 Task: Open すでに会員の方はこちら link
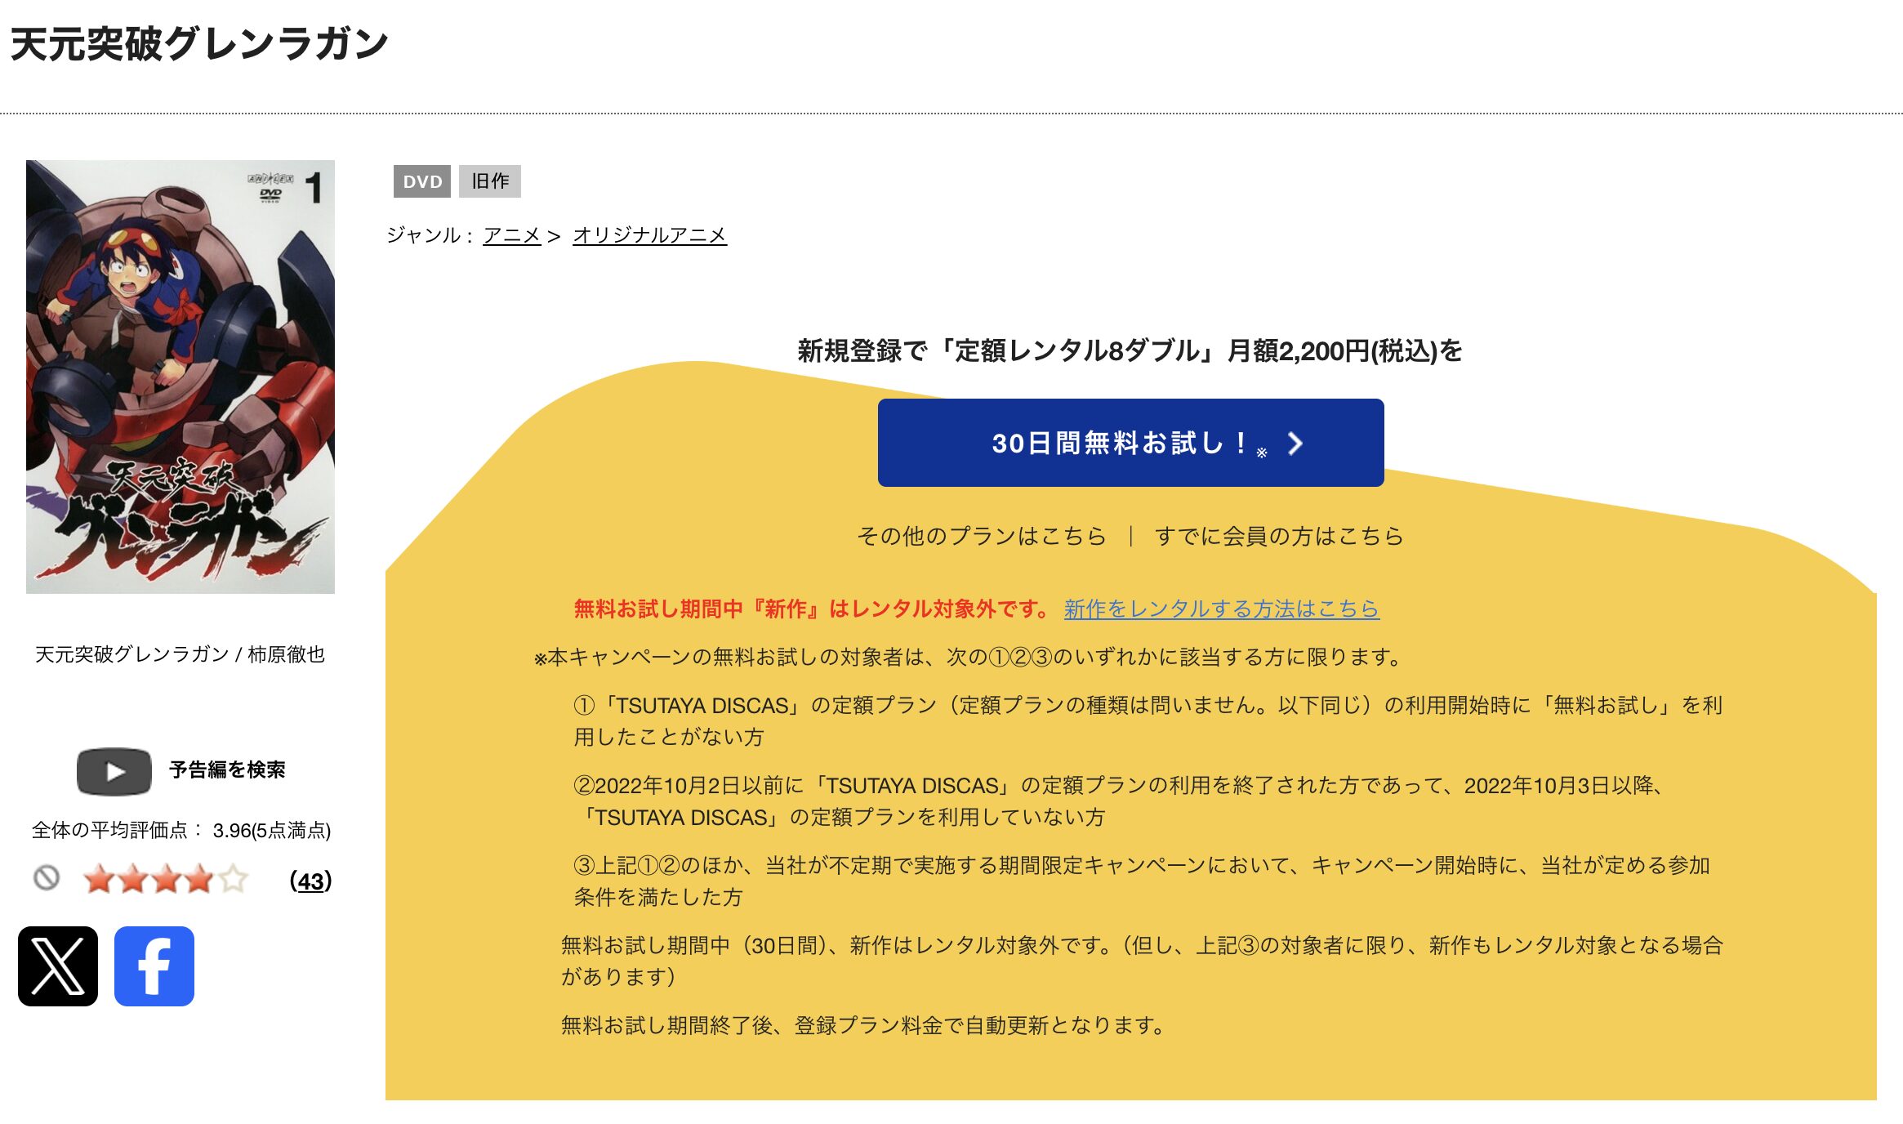tap(1279, 536)
